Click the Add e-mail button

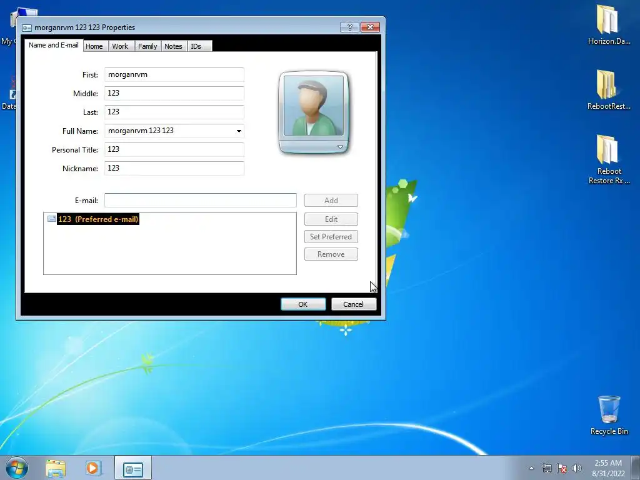[x=331, y=201]
